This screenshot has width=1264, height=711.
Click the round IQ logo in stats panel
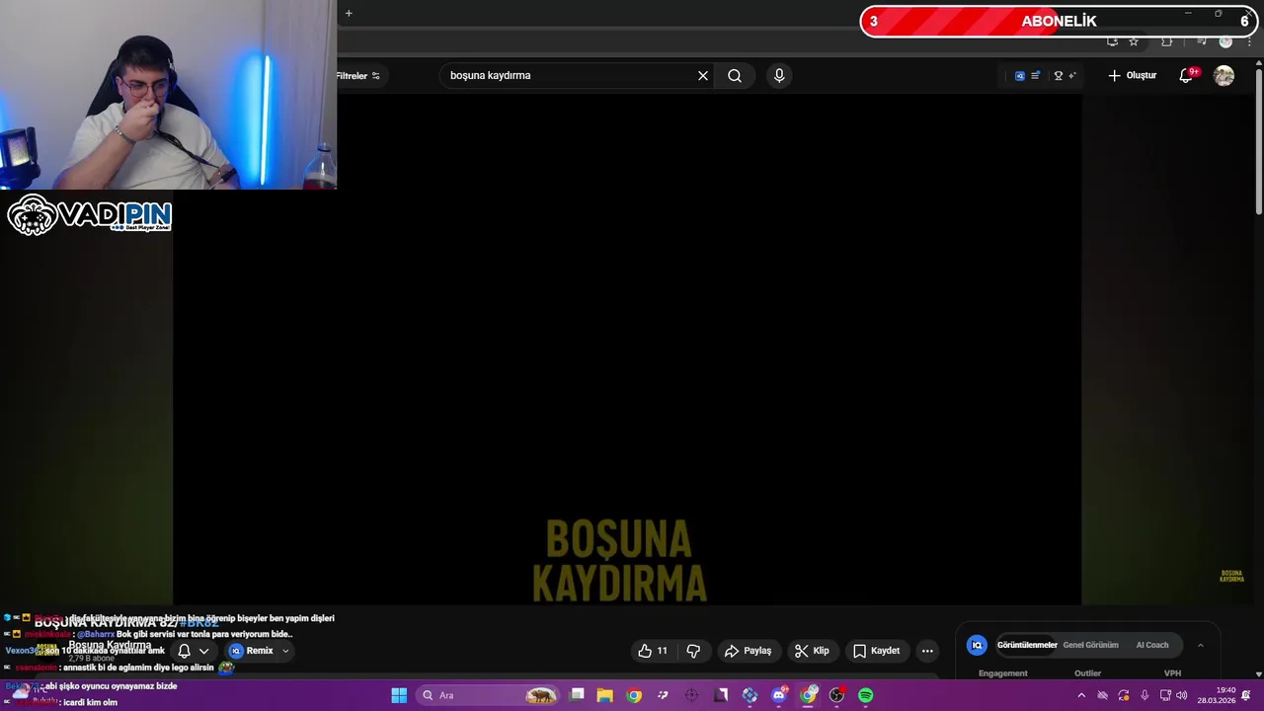pos(977,645)
